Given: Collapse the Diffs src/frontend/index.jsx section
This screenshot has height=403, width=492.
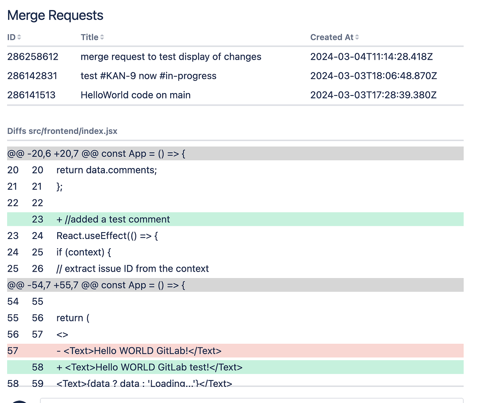Looking at the screenshot, I should click(62, 131).
